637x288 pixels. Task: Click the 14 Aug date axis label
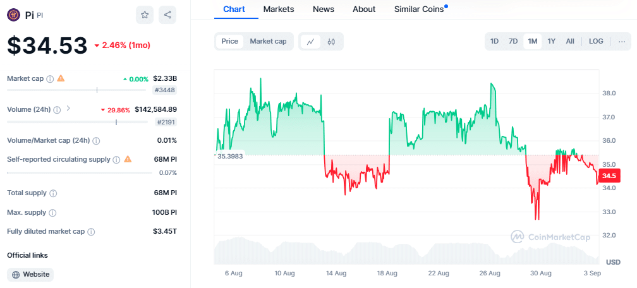click(335, 273)
